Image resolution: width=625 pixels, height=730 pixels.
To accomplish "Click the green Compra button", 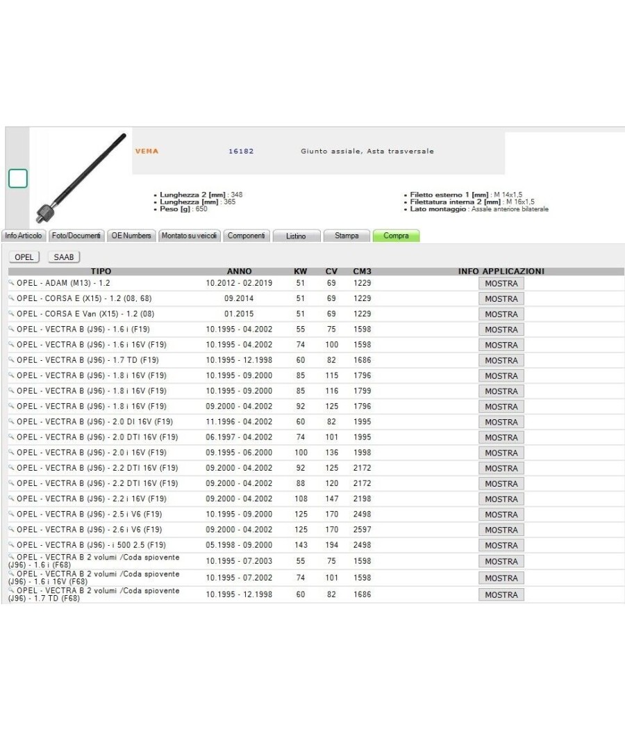I will click(x=397, y=236).
